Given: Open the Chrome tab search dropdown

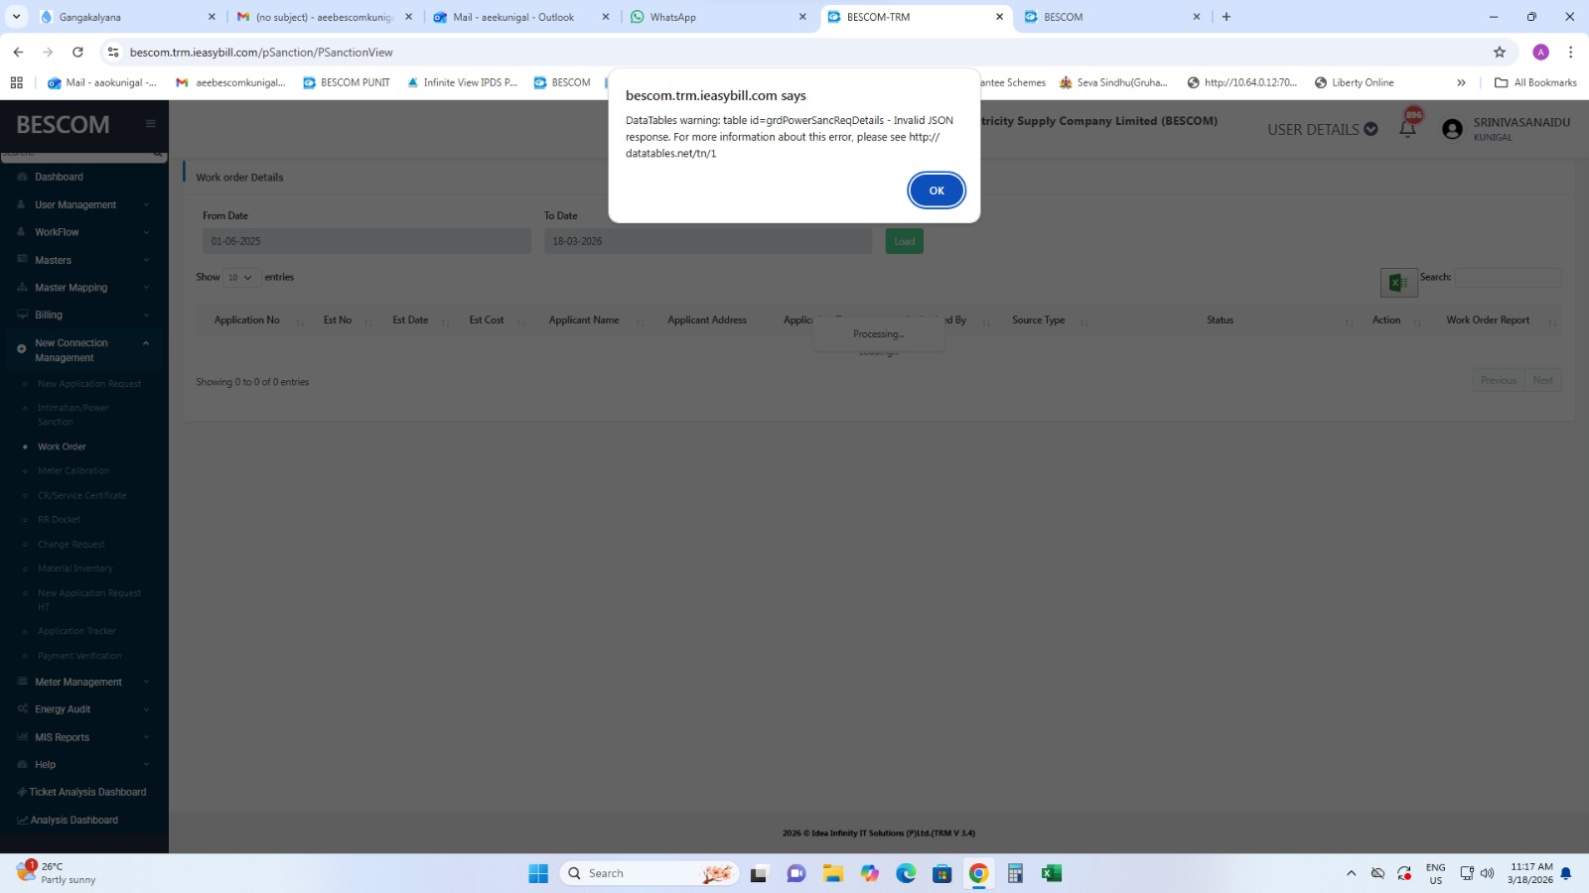Looking at the screenshot, I should [16, 17].
